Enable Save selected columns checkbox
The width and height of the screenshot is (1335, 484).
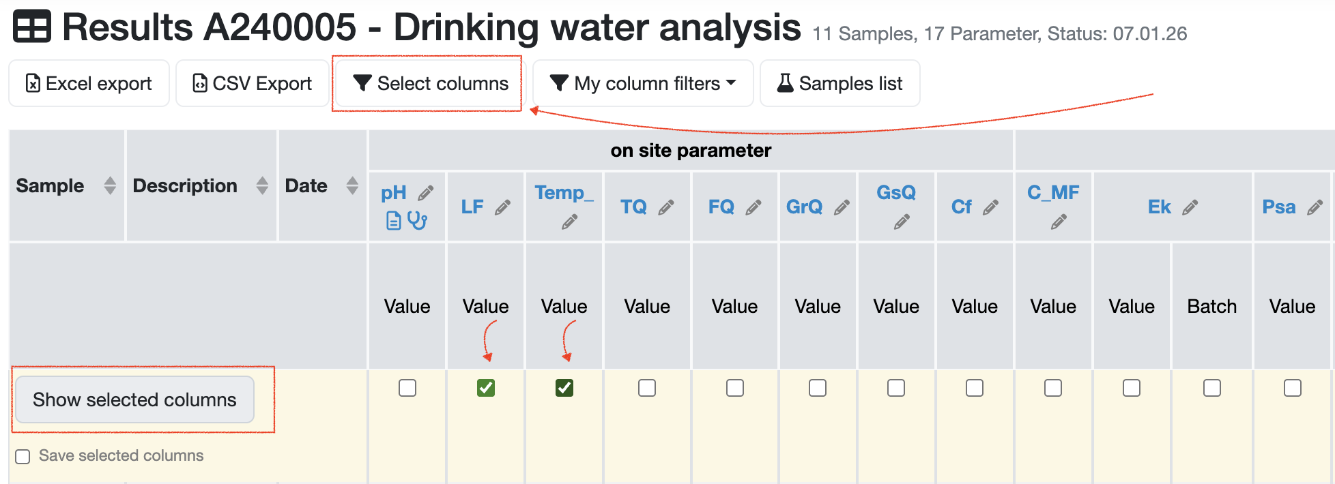23,456
